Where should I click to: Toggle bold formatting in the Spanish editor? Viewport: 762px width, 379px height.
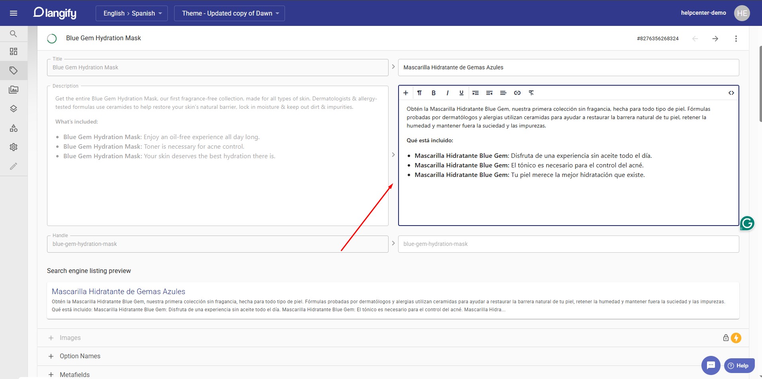tap(433, 92)
